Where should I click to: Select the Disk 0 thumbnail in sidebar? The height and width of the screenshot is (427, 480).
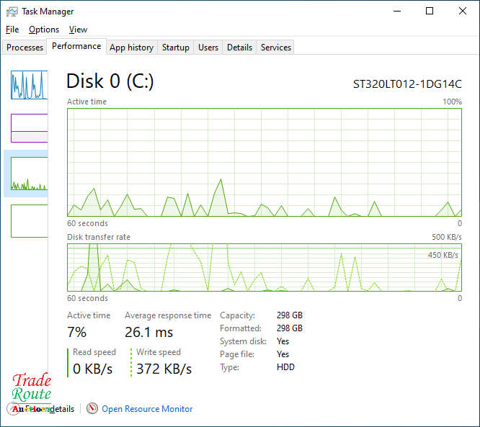click(29, 174)
